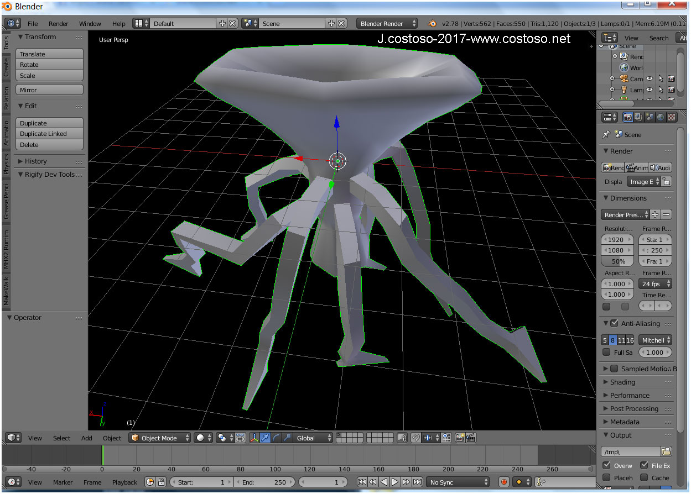
Task: Open the Object Mode dropdown
Action: coord(160,438)
